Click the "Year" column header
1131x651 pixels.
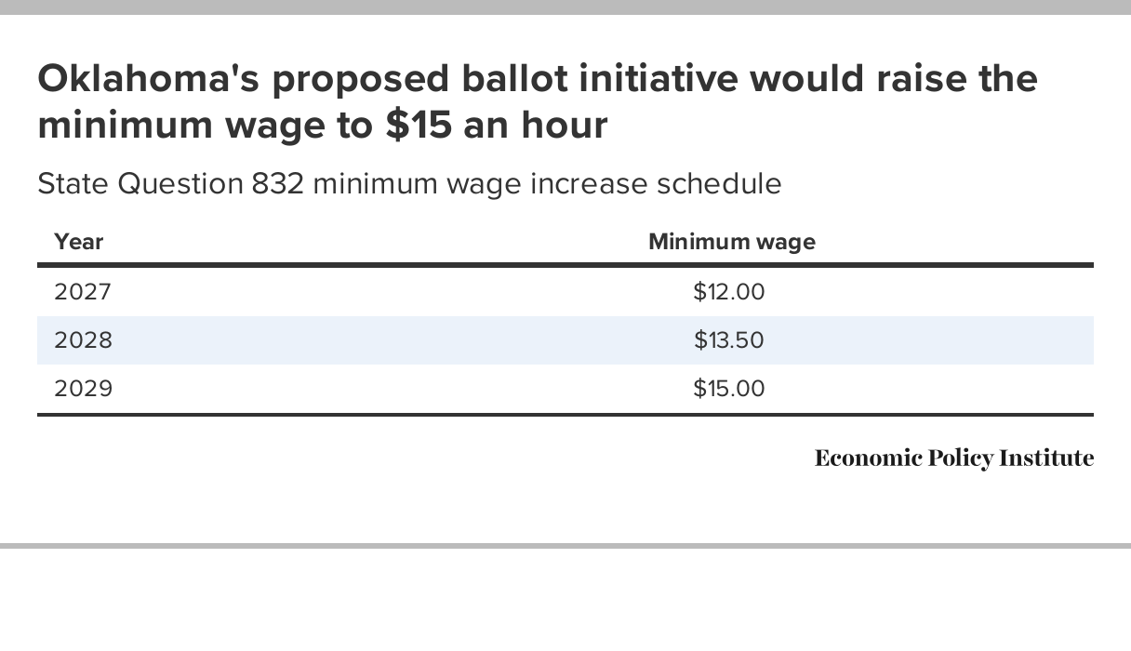(79, 242)
